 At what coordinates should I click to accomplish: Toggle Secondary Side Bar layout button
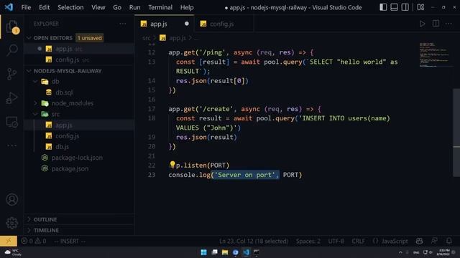click(405, 7)
